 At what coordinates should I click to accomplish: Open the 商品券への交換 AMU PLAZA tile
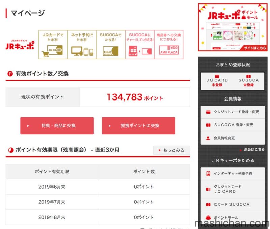click(x=168, y=45)
